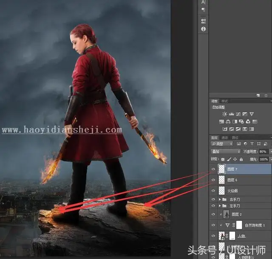Switch to the 图层 layers tab
This screenshot has width=272, height=259.
[214, 138]
